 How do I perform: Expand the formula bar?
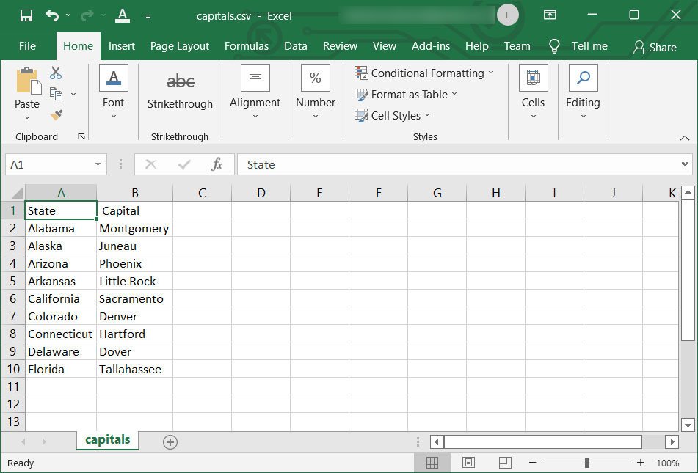pos(685,164)
